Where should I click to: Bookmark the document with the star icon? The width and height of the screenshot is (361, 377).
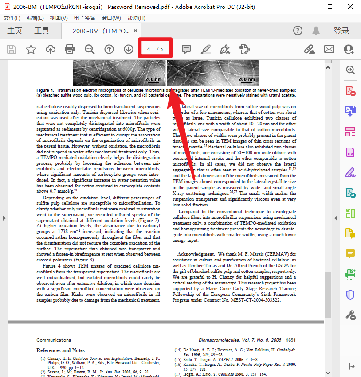point(31,49)
